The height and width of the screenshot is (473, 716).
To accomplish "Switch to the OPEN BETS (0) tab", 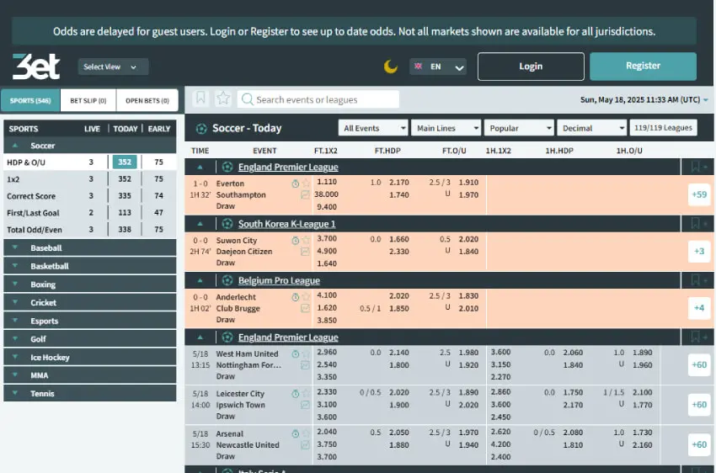I will [147, 100].
